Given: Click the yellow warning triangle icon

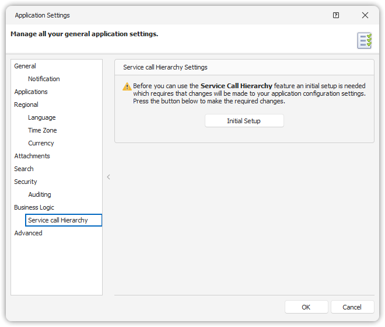Looking at the screenshot, I should pyautogui.click(x=127, y=86).
